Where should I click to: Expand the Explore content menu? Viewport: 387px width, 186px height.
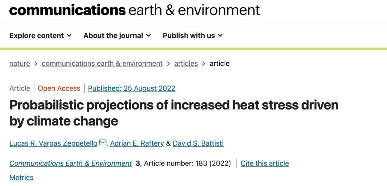[40, 36]
